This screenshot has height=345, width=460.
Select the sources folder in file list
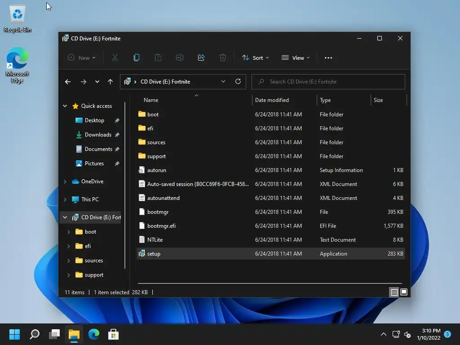point(271,142)
